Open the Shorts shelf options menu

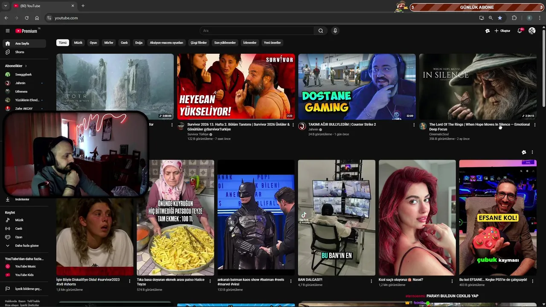tap(532, 152)
